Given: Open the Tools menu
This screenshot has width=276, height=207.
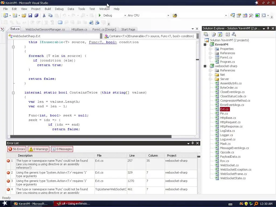Looking at the screenshot, I should point(81,9).
